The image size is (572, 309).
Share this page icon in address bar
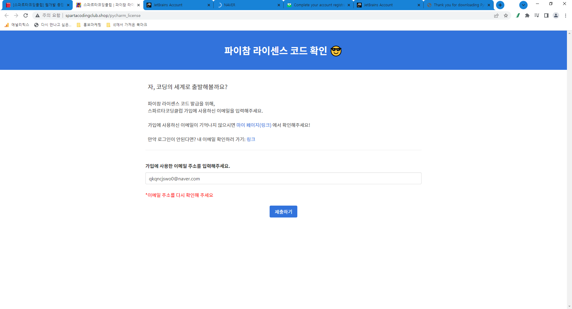[496, 15]
